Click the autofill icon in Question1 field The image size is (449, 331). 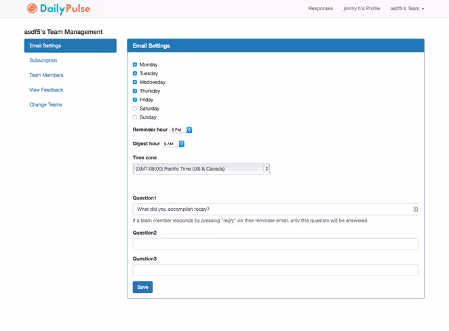(x=415, y=210)
